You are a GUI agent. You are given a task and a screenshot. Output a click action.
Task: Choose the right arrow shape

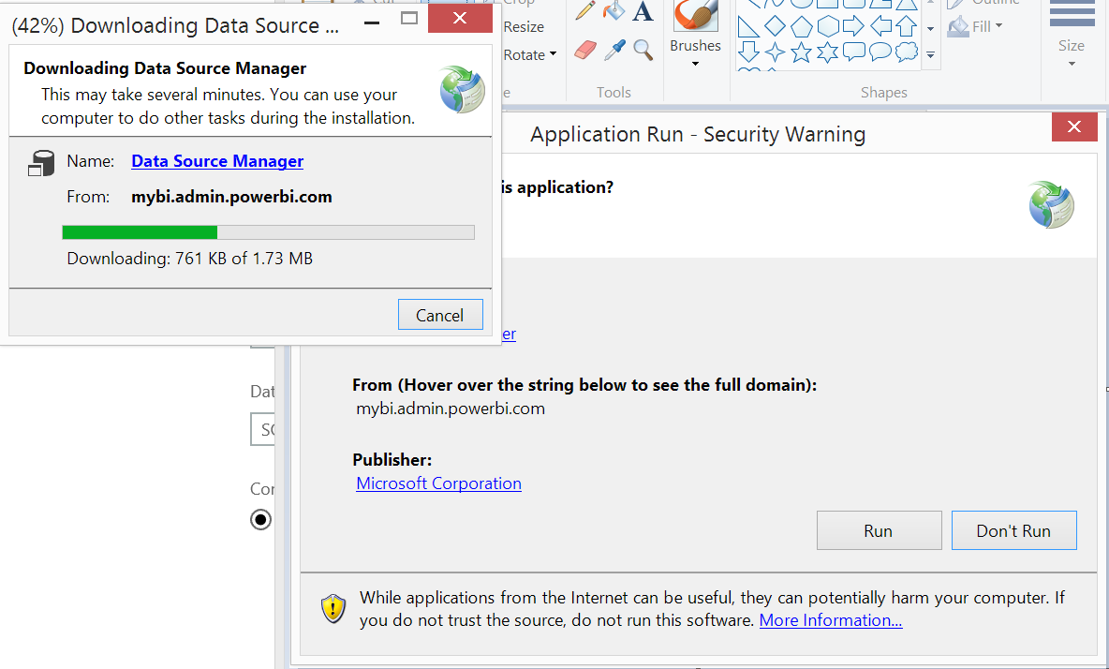853,27
